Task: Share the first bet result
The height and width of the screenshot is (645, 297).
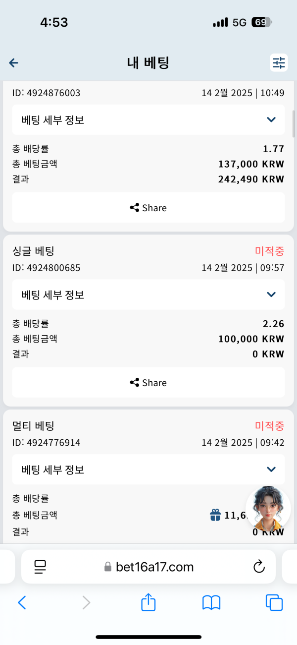Action: click(148, 208)
